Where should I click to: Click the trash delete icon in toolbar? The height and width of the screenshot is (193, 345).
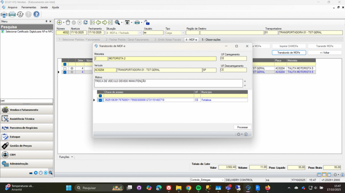68,23
